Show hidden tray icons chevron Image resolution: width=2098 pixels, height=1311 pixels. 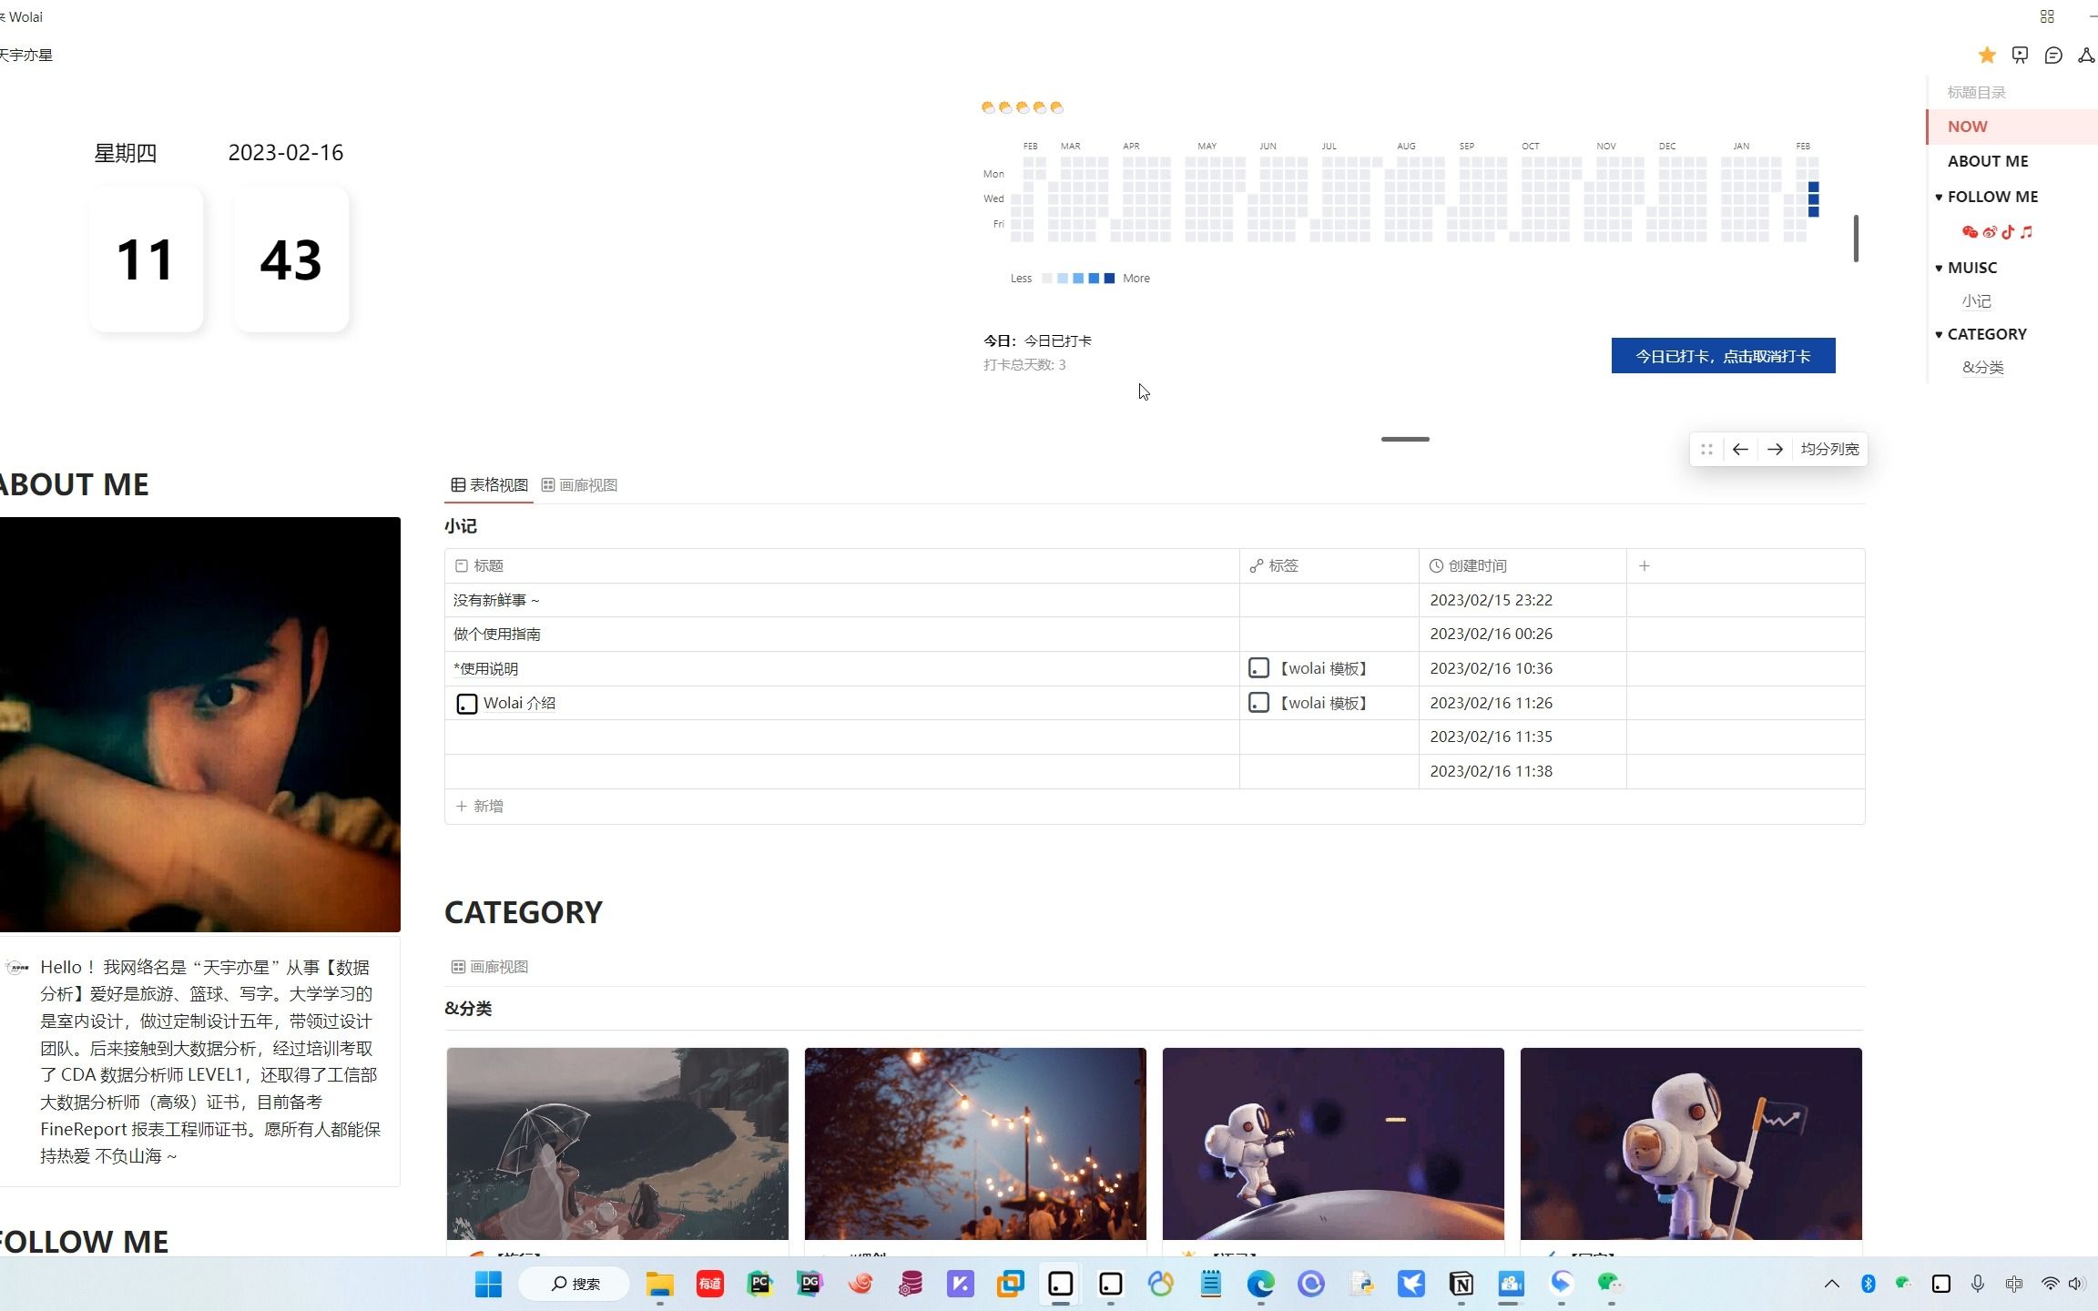1832,1284
